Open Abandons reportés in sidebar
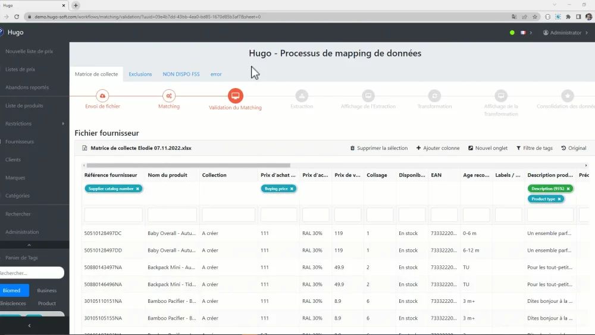The height and width of the screenshot is (335, 595). click(x=27, y=87)
